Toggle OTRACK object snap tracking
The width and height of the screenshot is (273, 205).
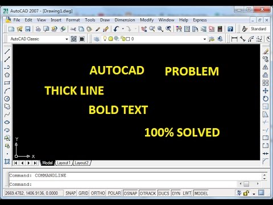pyautogui.click(x=148, y=193)
